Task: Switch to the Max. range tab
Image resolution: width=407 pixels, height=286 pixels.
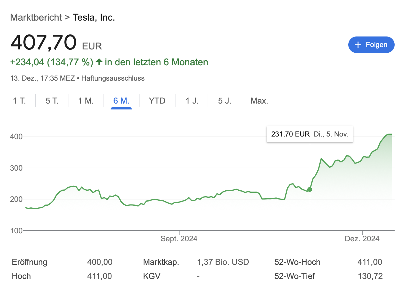Action: (259, 101)
